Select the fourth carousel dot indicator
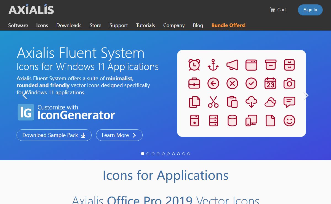 pos(158,154)
